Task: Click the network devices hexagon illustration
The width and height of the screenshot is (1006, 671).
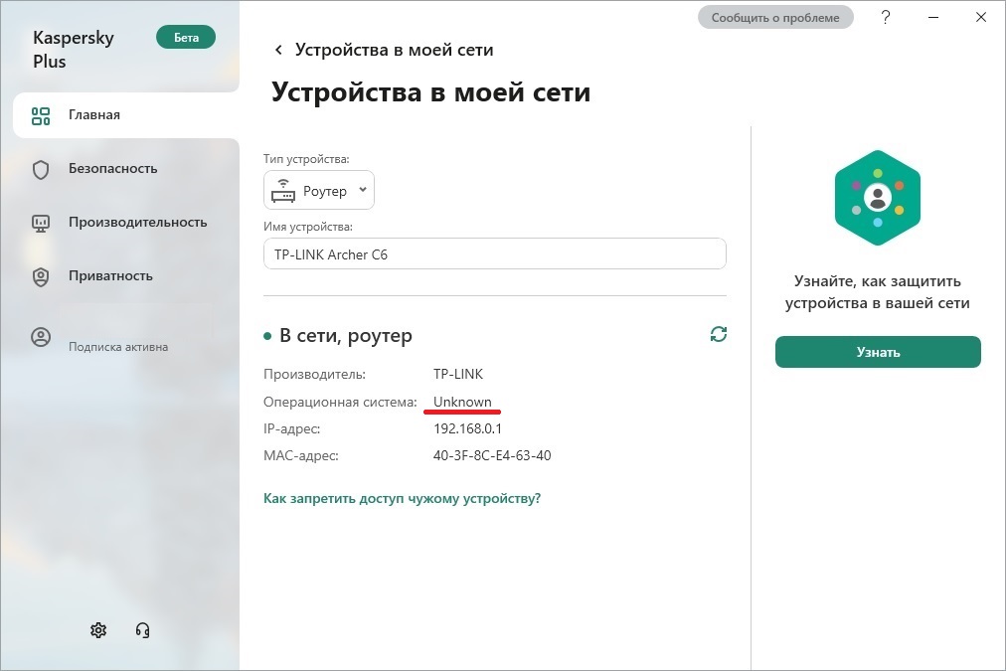Action: [x=878, y=198]
